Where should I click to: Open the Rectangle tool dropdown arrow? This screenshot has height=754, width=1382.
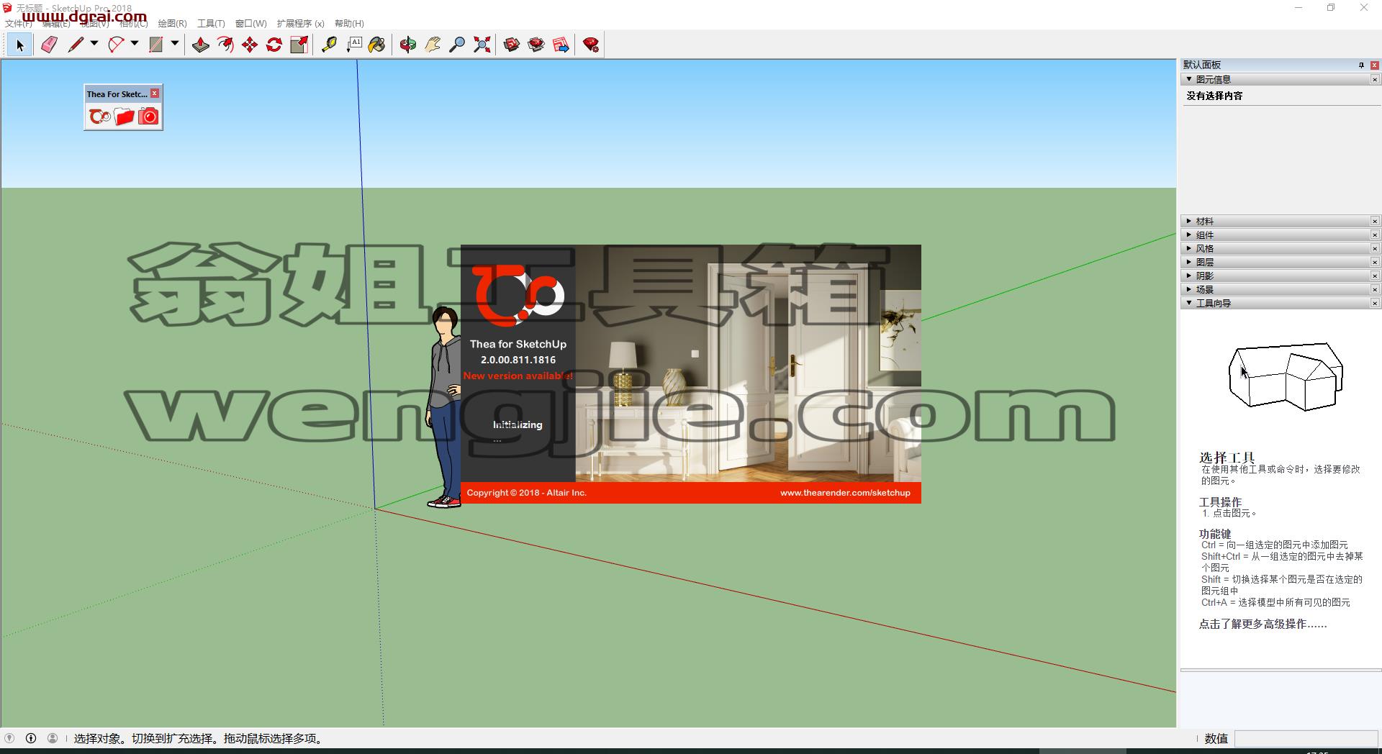pyautogui.click(x=175, y=44)
